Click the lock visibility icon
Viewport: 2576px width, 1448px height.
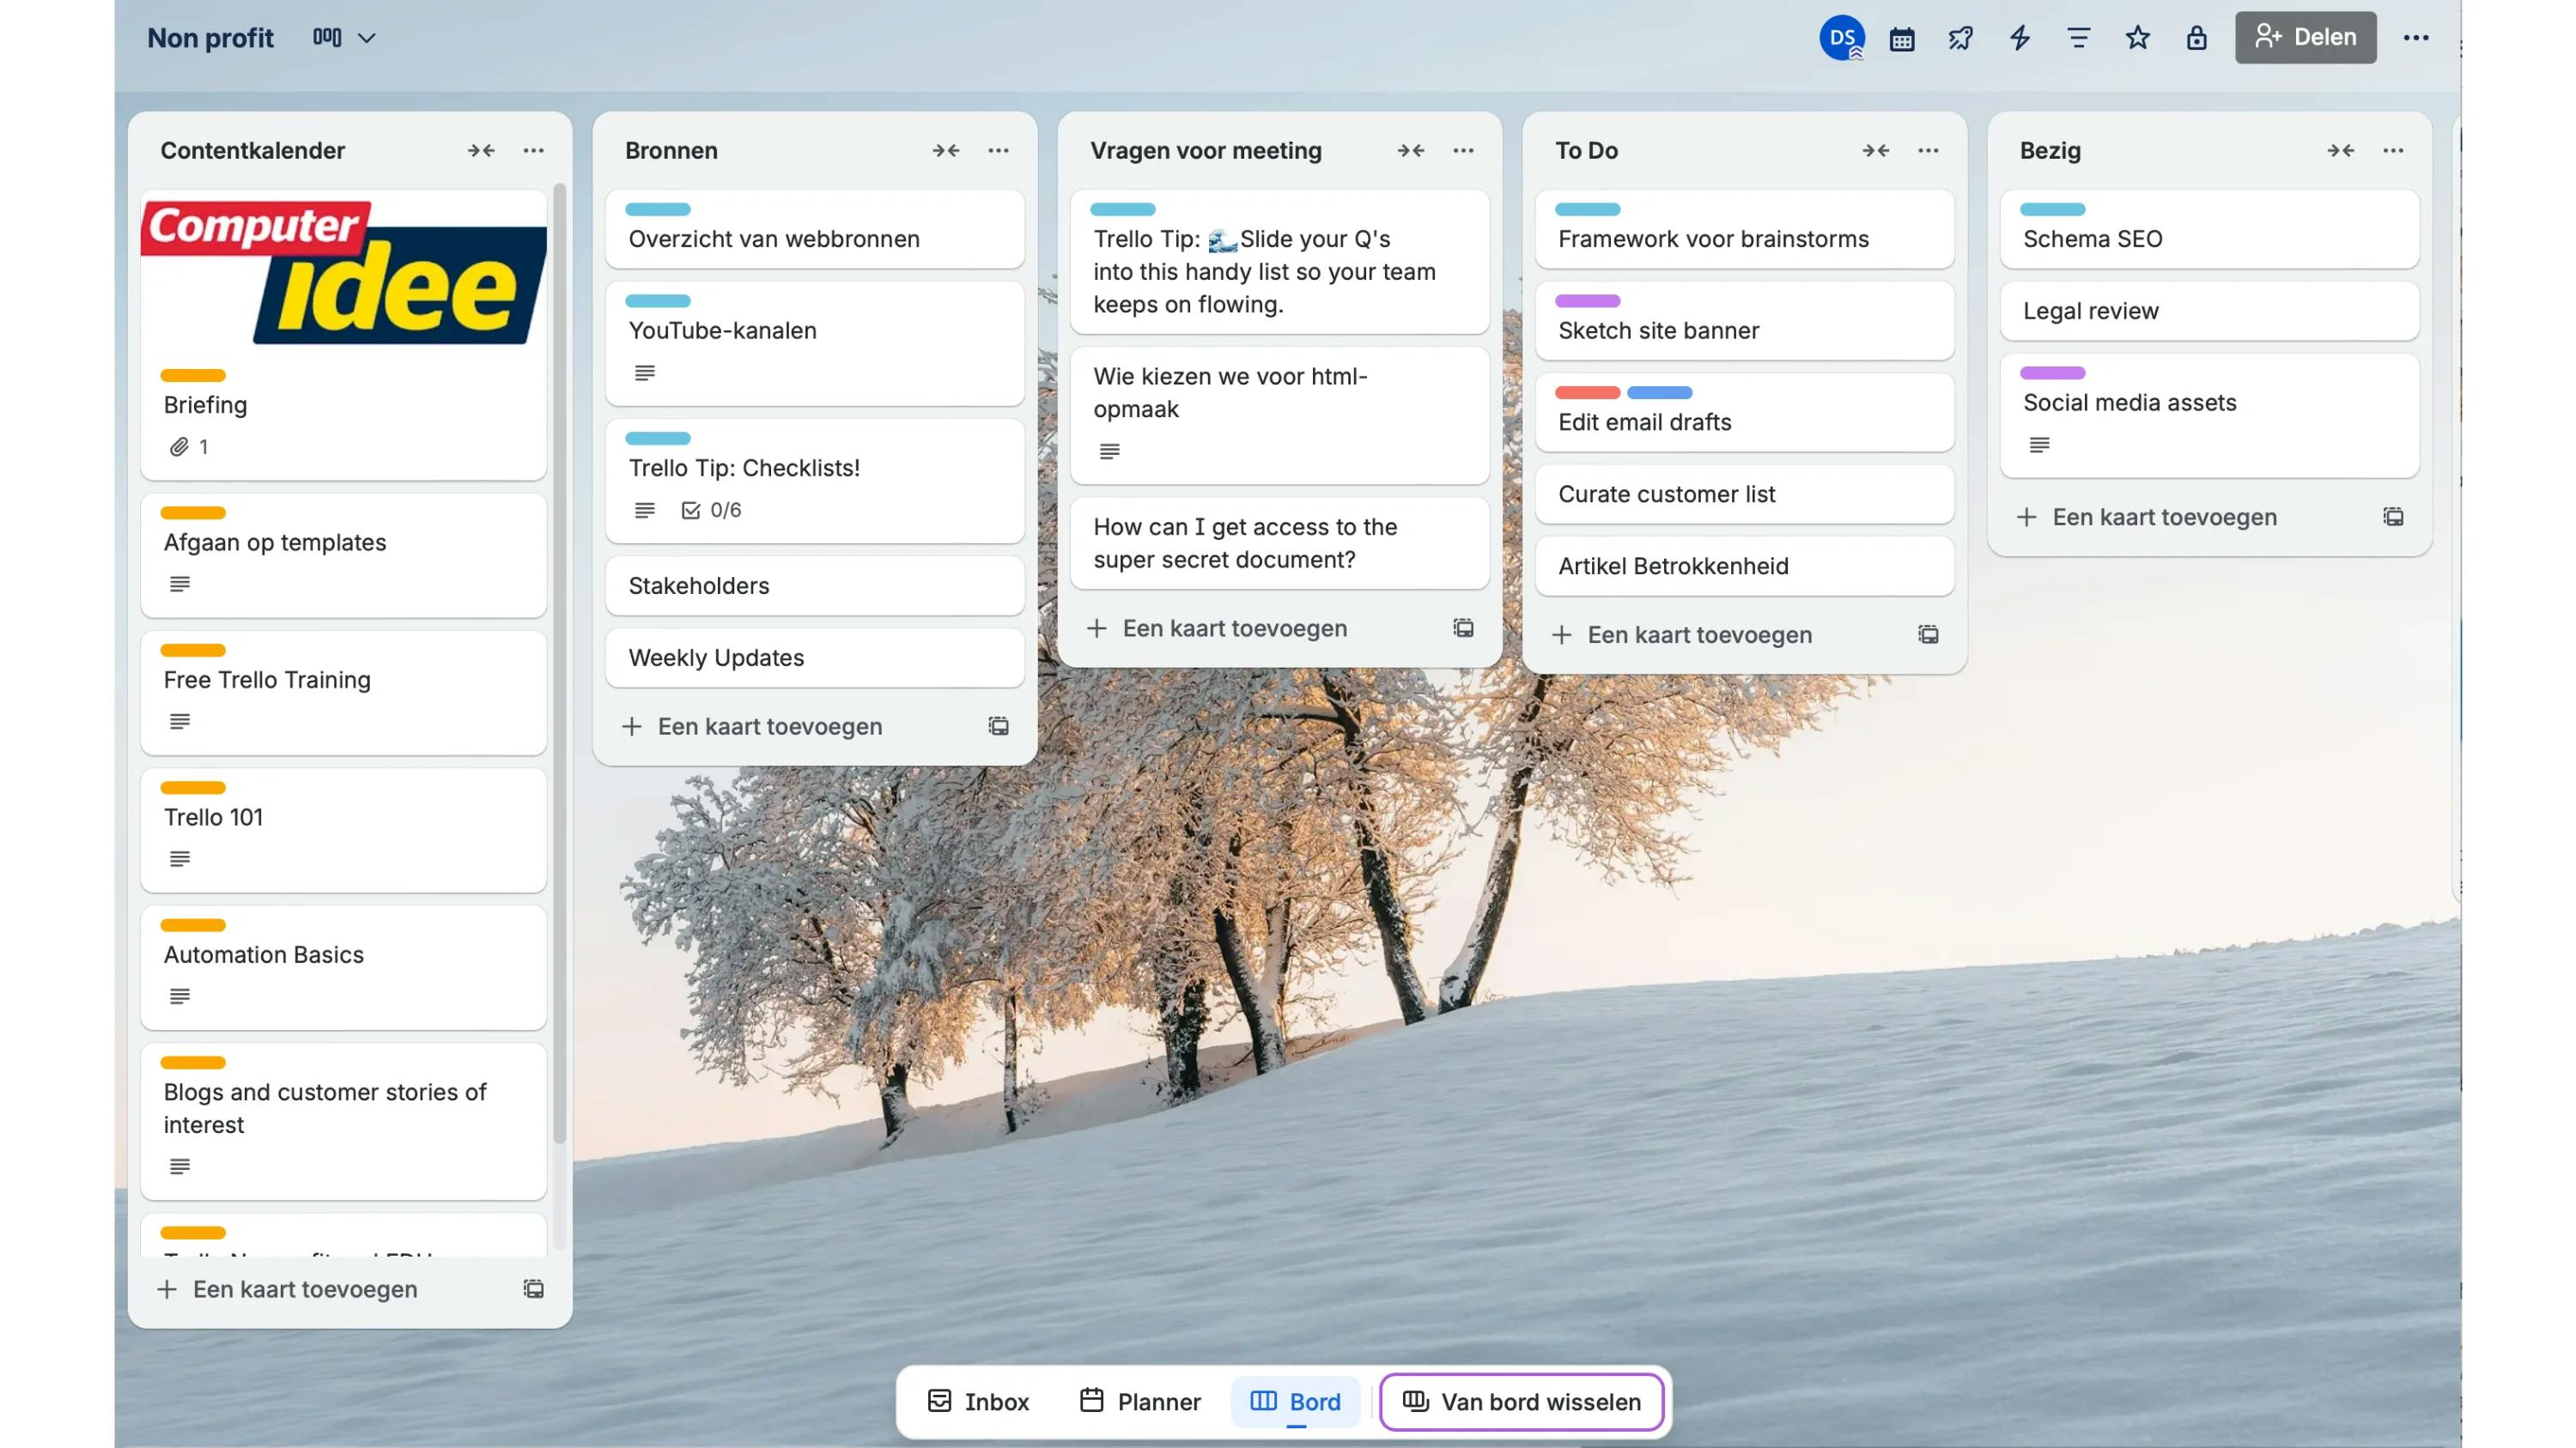2196,38
